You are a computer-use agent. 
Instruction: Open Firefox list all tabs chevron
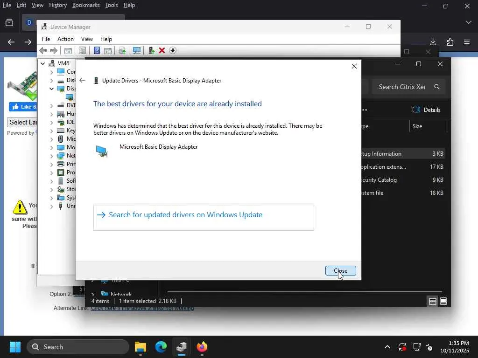[469, 22]
